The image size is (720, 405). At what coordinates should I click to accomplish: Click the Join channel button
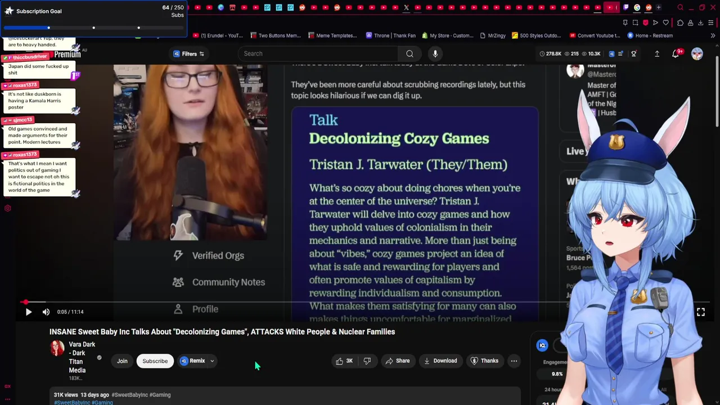pos(122,361)
